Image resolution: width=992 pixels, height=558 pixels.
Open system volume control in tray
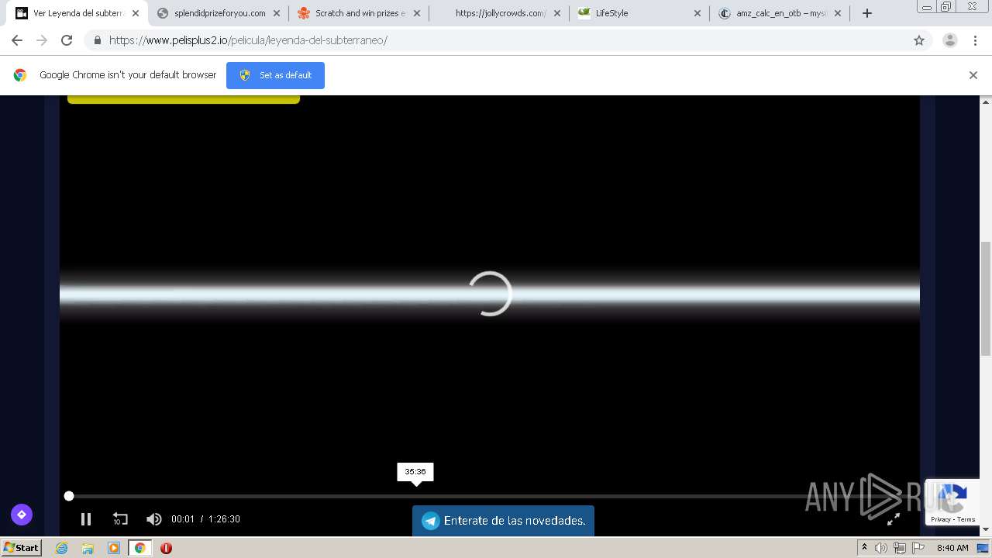(x=881, y=548)
